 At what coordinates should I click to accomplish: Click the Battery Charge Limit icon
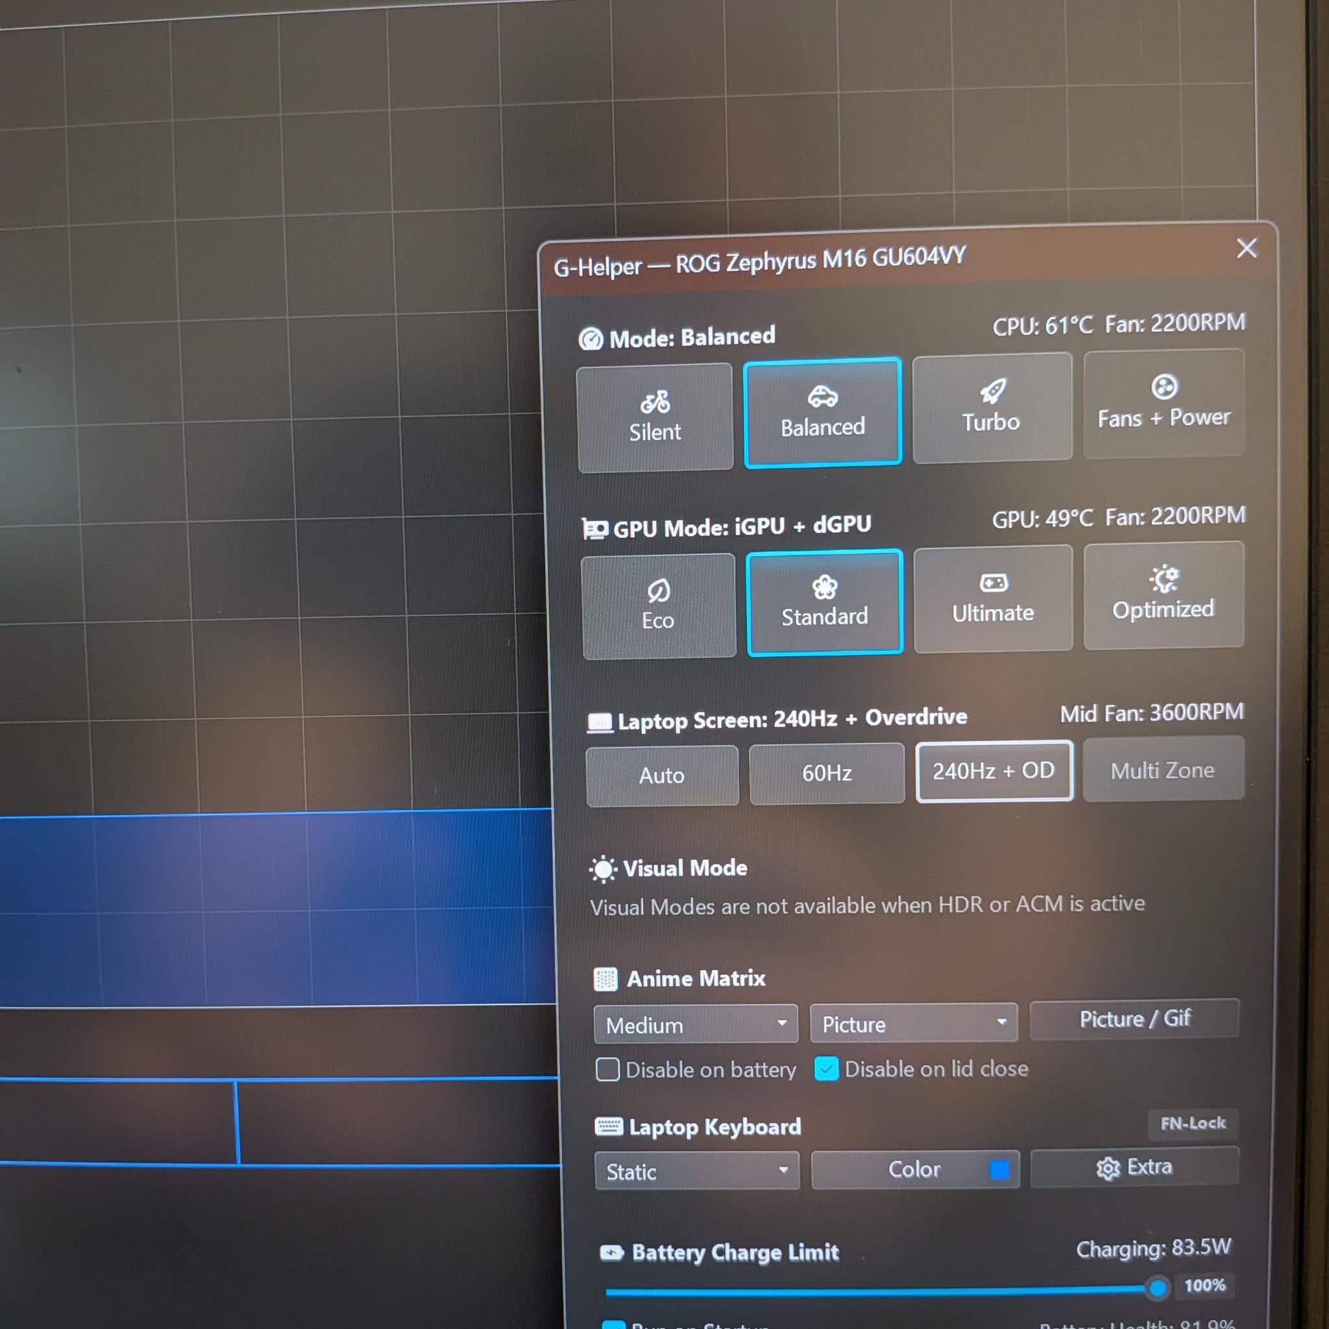(x=612, y=1252)
